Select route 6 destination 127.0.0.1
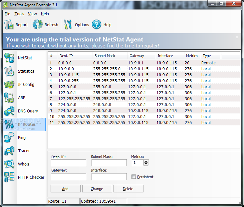The height and width of the screenshot is (207, 244). click(144, 93)
